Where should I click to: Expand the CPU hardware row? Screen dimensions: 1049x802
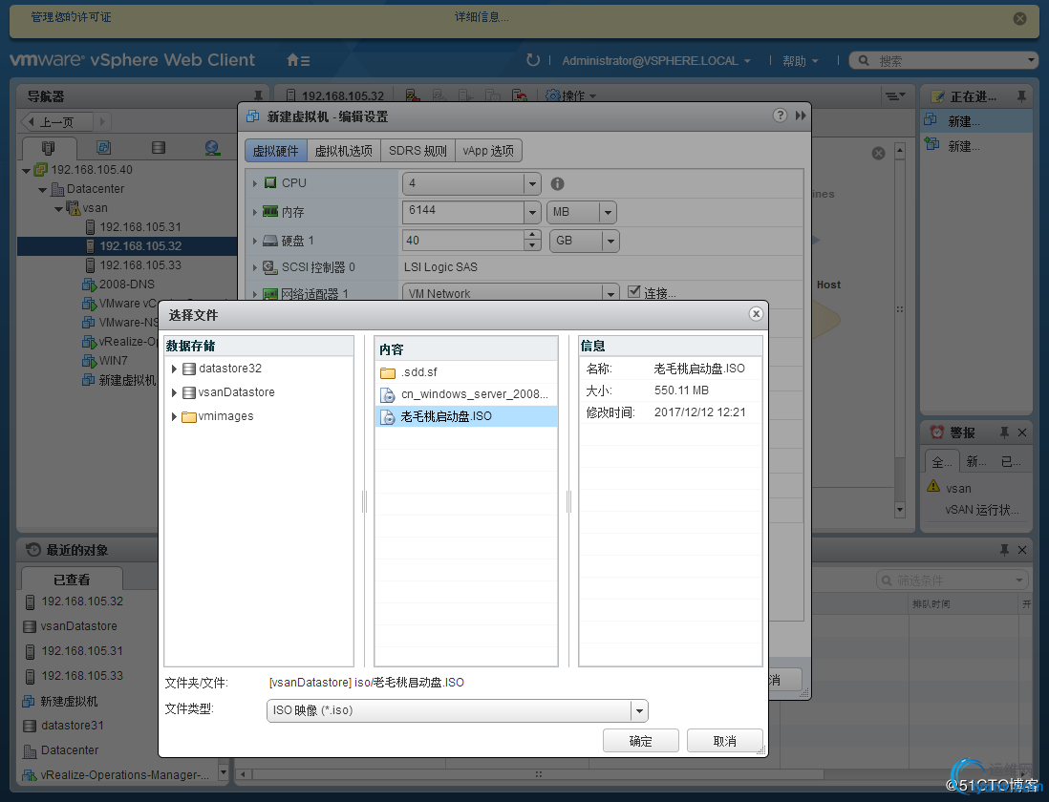[255, 183]
